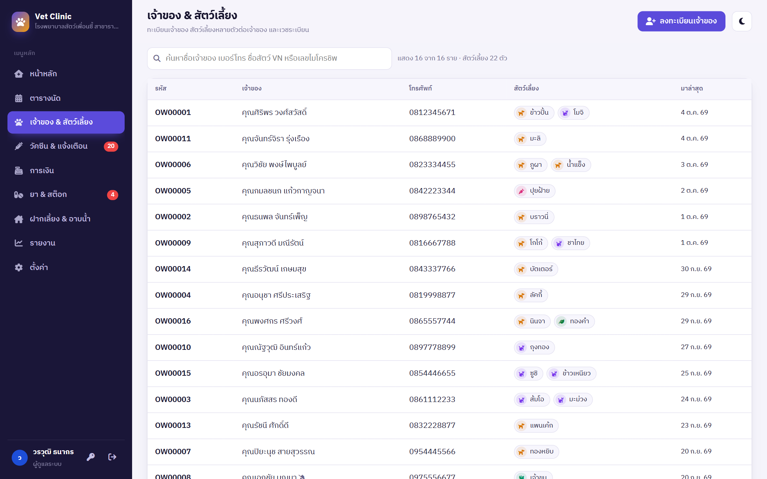Click the red 20 badge on วัคซีน menu
The image size is (767, 479).
[111, 146]
